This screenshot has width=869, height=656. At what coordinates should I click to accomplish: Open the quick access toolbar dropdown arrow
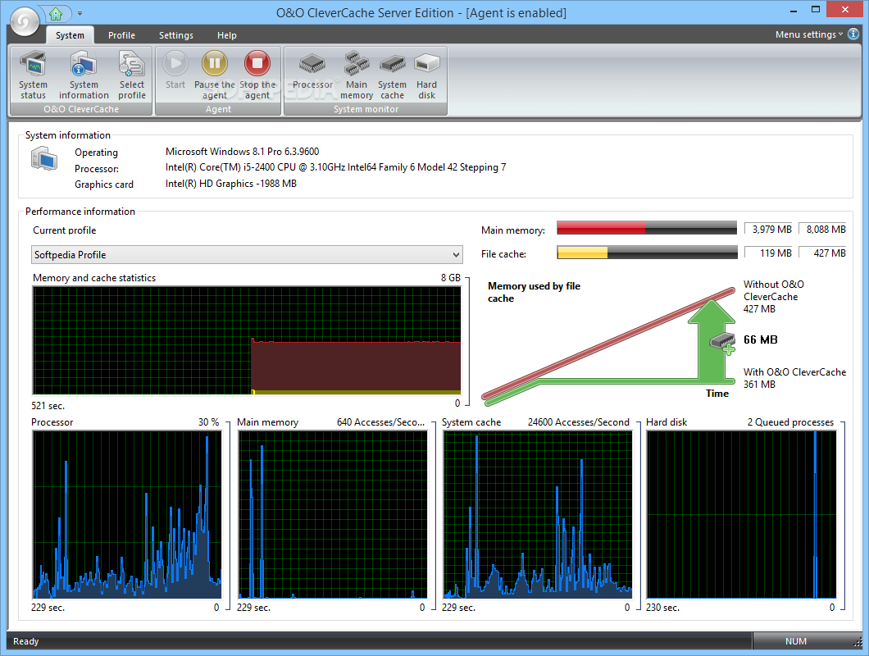(80, 13)
